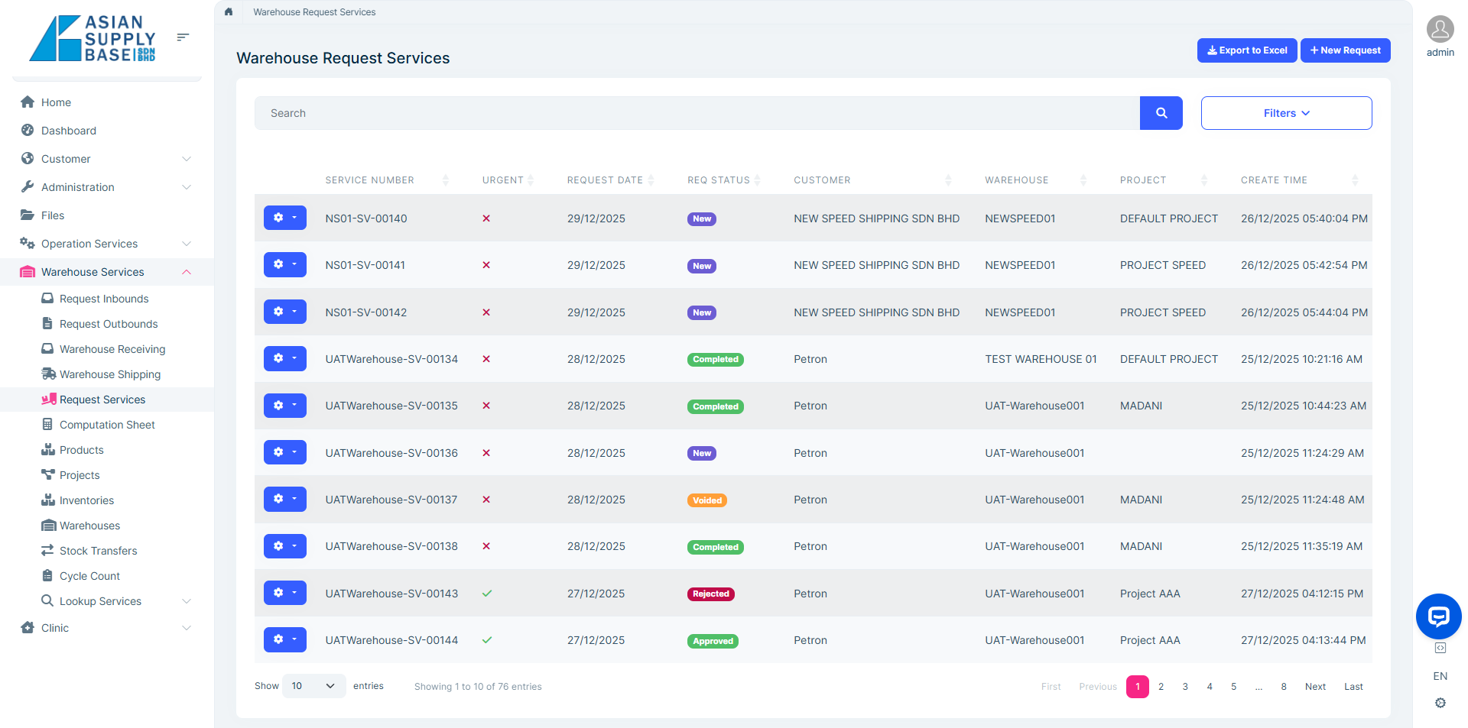Open Warehouse Shipping in sidebar

(x=110, y=374)
